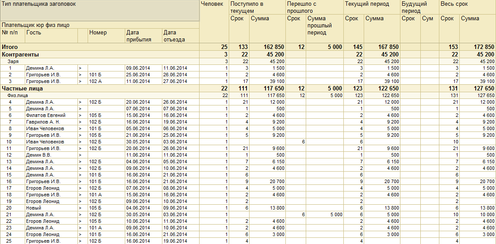Screen dimensions: 496x244
Task: Click row number cell '15'
Action: (13, 175)
